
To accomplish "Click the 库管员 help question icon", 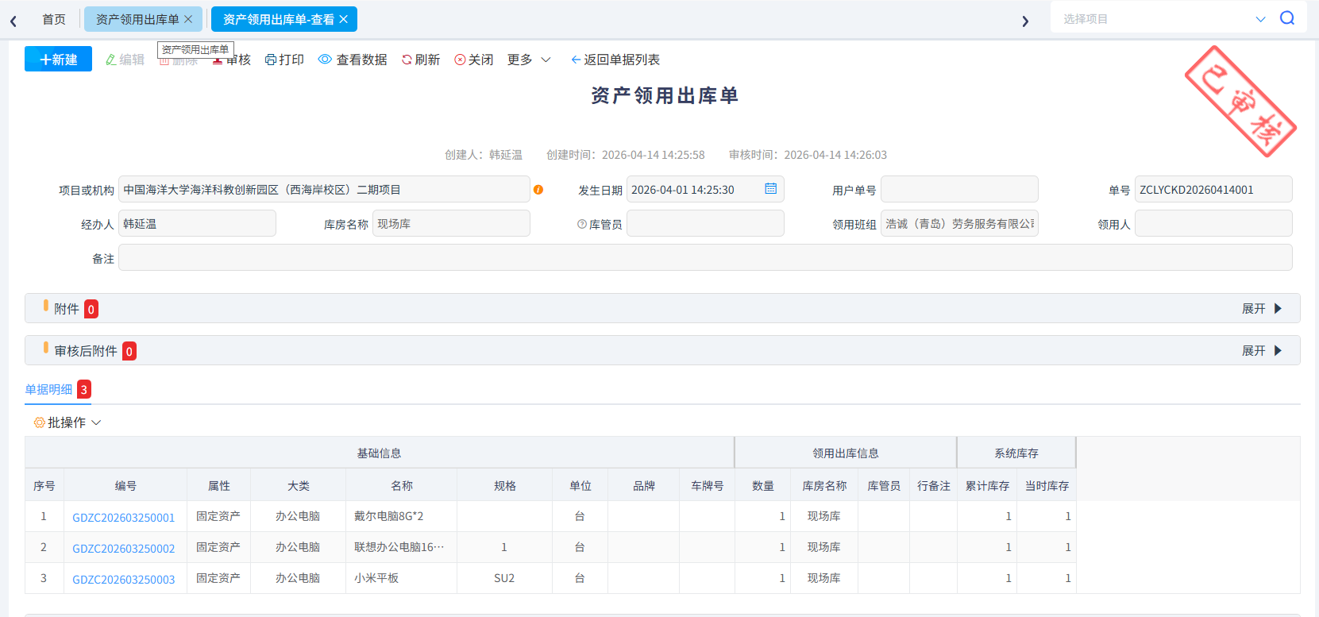I will pyautogui.click(x=582, y=224).
